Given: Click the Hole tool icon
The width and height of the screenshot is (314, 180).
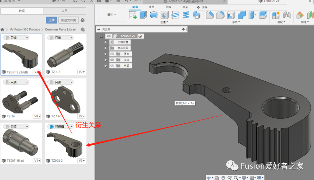Looking at the screenshot, I should (165, 15).
